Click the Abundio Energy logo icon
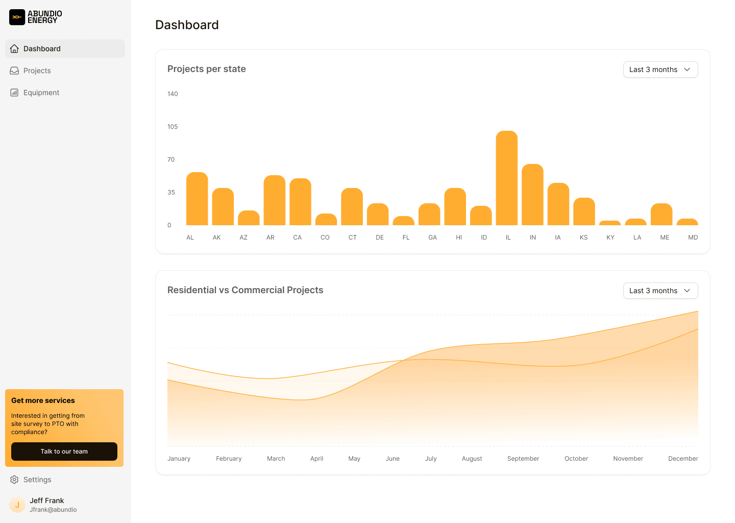This screenshot has height=523, width=735. coord(17,17)
